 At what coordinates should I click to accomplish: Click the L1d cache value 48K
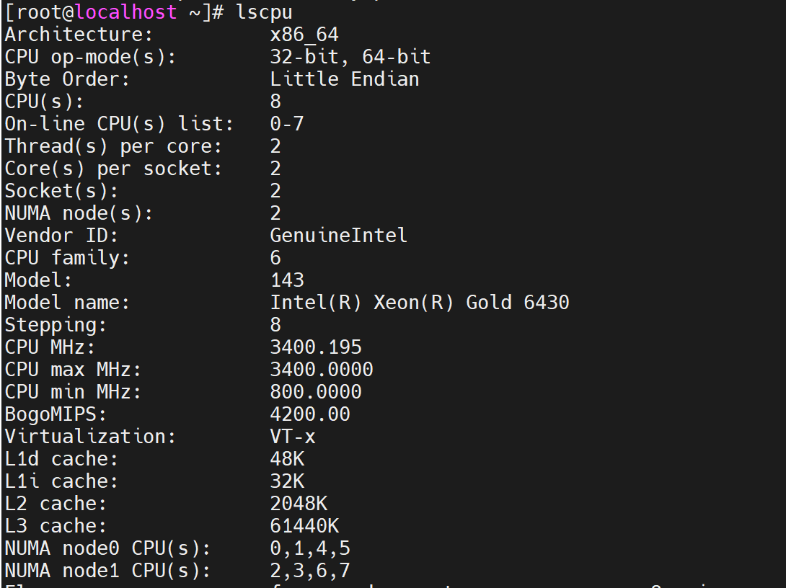287,459
